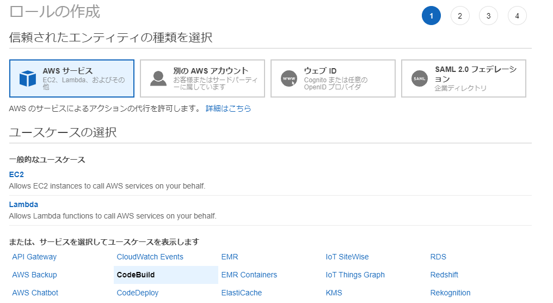Pick Redshift from the service list
The width and height of the screenshot is (553, 303).
444,275
